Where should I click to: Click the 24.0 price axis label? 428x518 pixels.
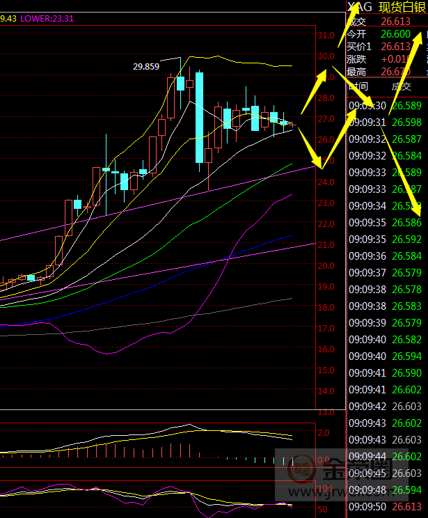click(326, 182)
